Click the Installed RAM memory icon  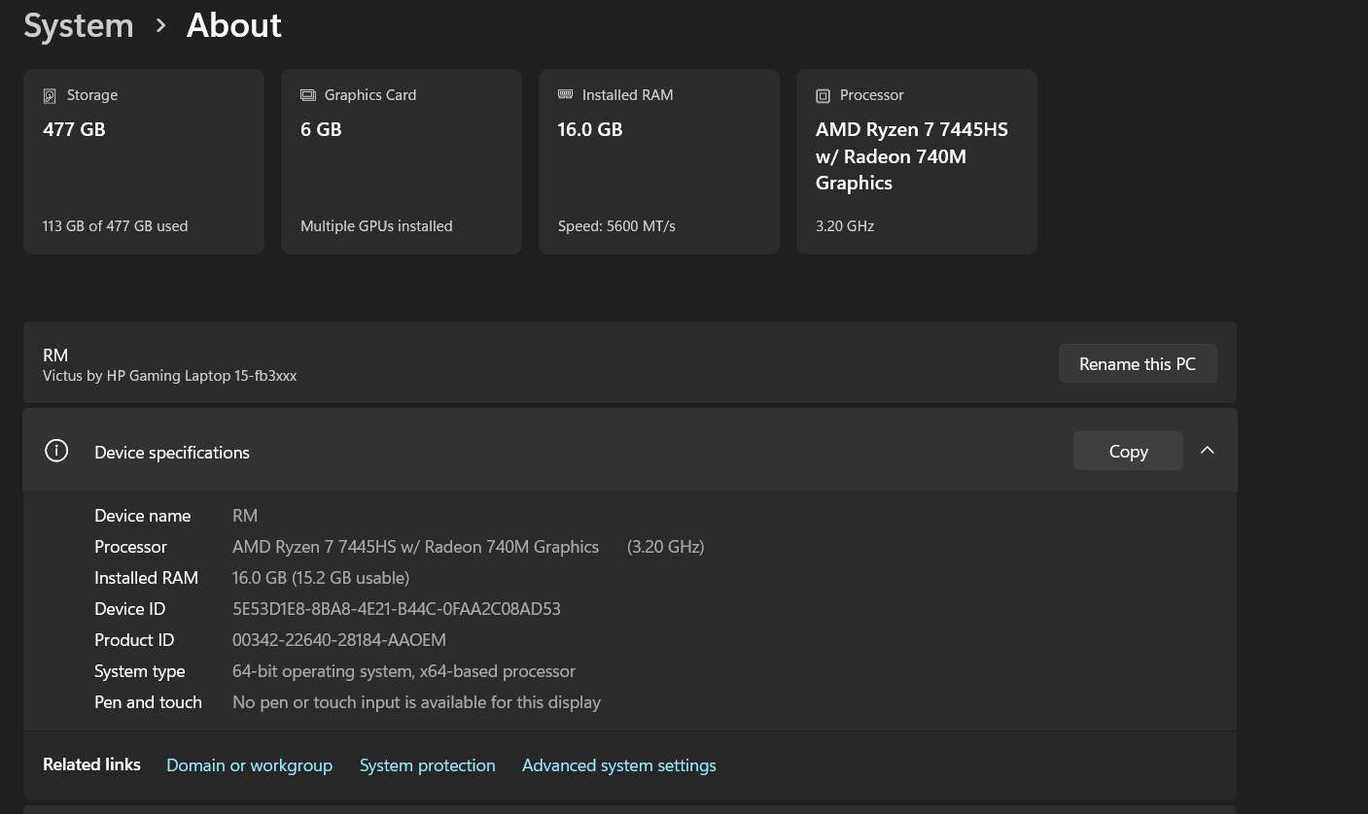[565, 94]
